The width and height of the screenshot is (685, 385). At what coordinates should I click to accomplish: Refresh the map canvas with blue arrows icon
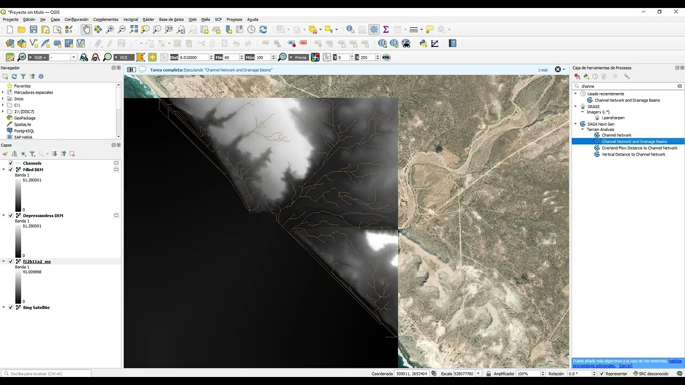click(263, 29)
